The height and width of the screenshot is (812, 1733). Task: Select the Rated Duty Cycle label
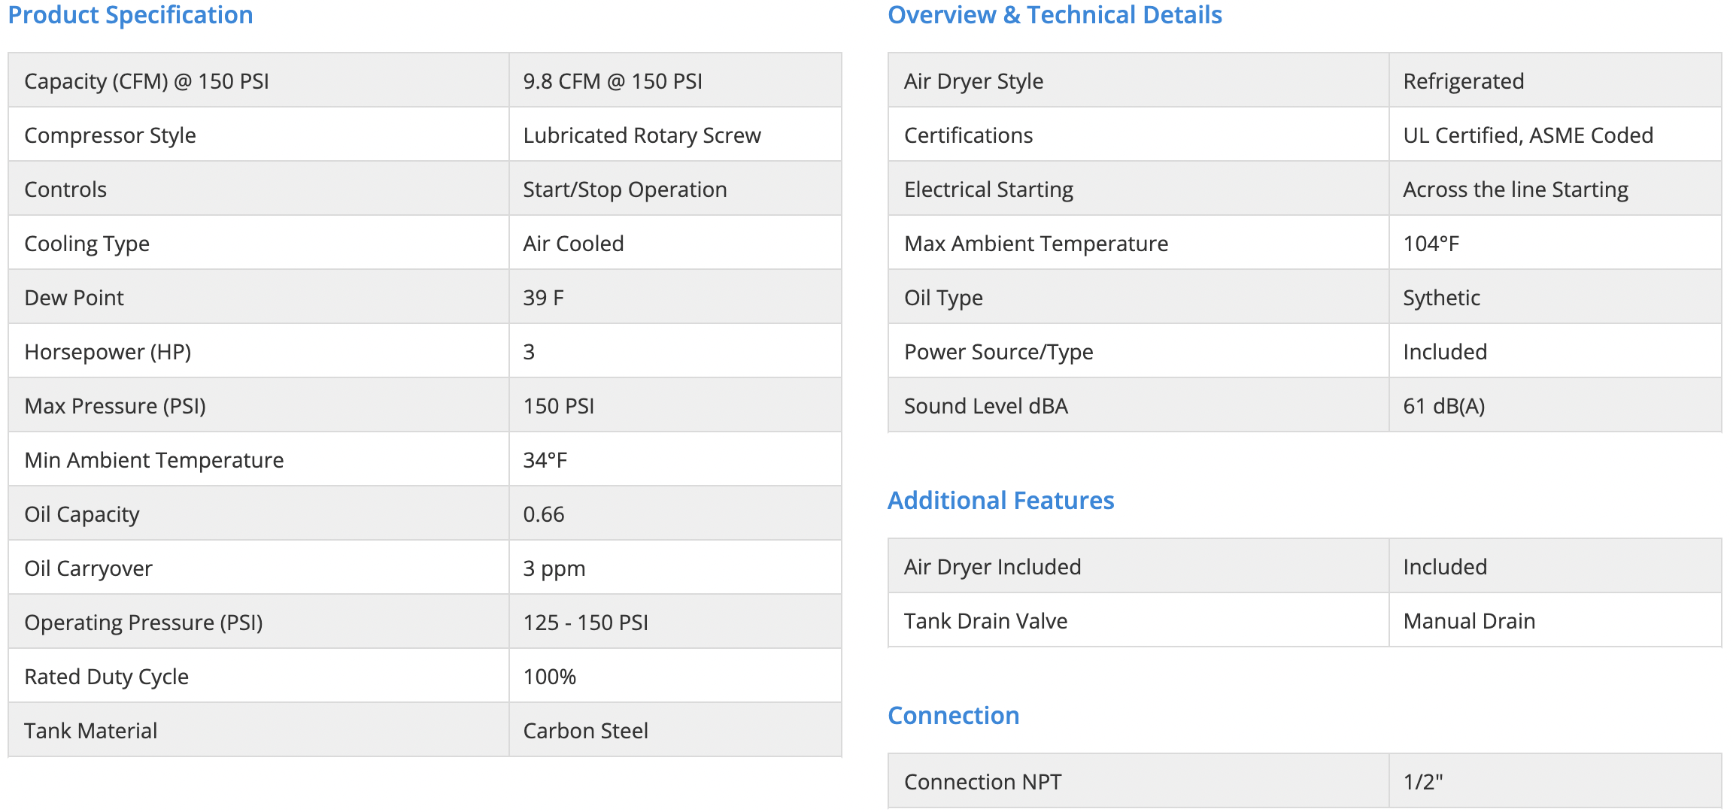click(106, 677)
